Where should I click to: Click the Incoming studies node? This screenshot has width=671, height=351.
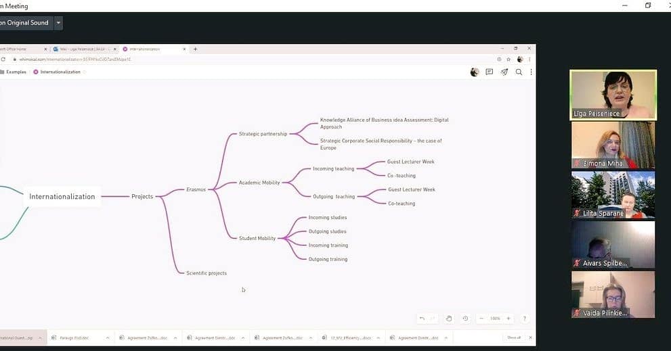click(327, 217)
